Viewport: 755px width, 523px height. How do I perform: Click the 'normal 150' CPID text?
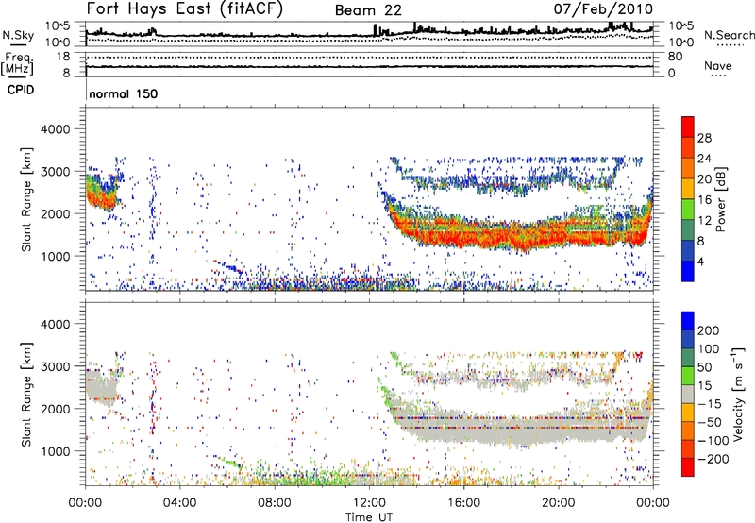pos(124,93)
